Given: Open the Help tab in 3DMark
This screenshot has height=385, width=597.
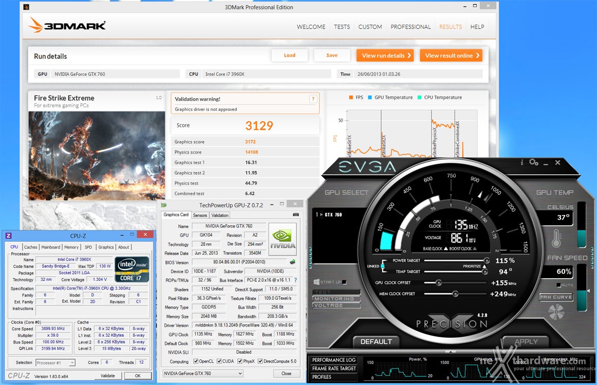Looking at the screenshot, I should point(477,27).
